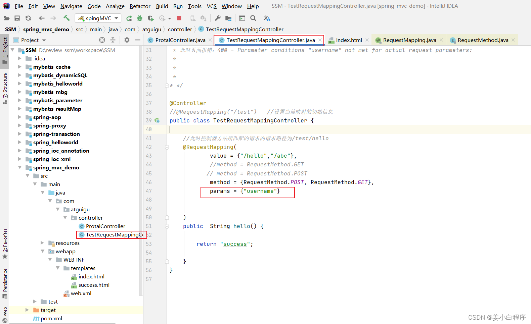The width and height of the screenshot is (531, 324).
Task: Collapse the spring_mvc_demo module
Action: (x=20, y=167)
